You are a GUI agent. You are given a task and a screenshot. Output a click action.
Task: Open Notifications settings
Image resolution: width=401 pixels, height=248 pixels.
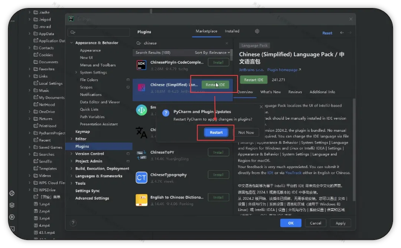click(91, 94)
